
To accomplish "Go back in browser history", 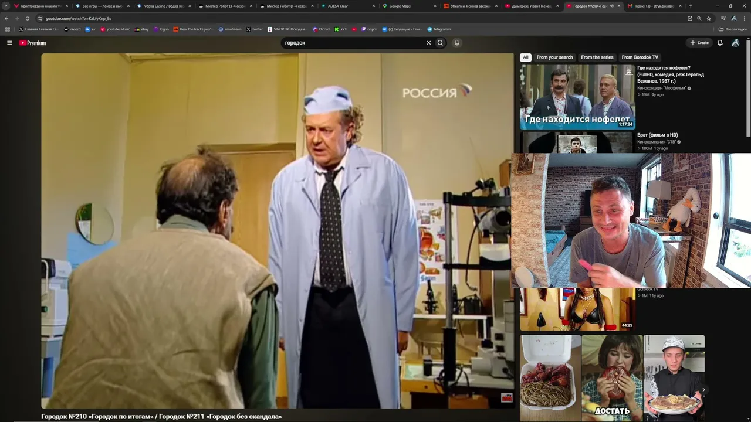I will click(6, 18).
